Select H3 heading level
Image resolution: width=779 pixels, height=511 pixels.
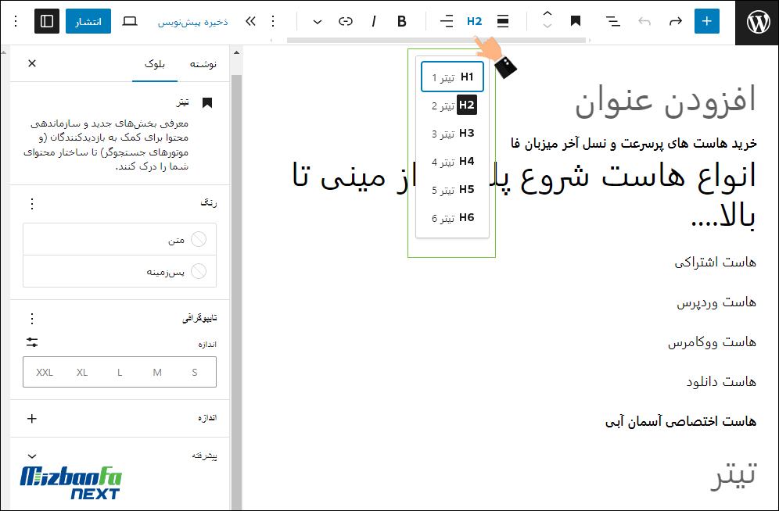[x=452, y=134]
